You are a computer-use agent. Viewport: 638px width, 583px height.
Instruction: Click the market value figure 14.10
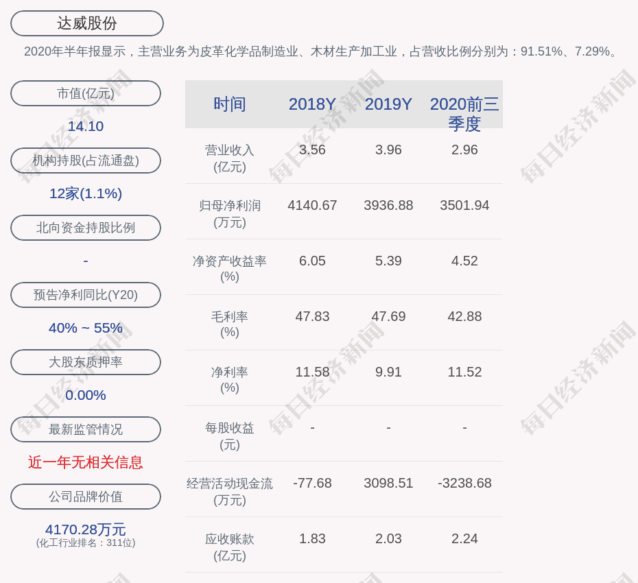pos(86,126)
